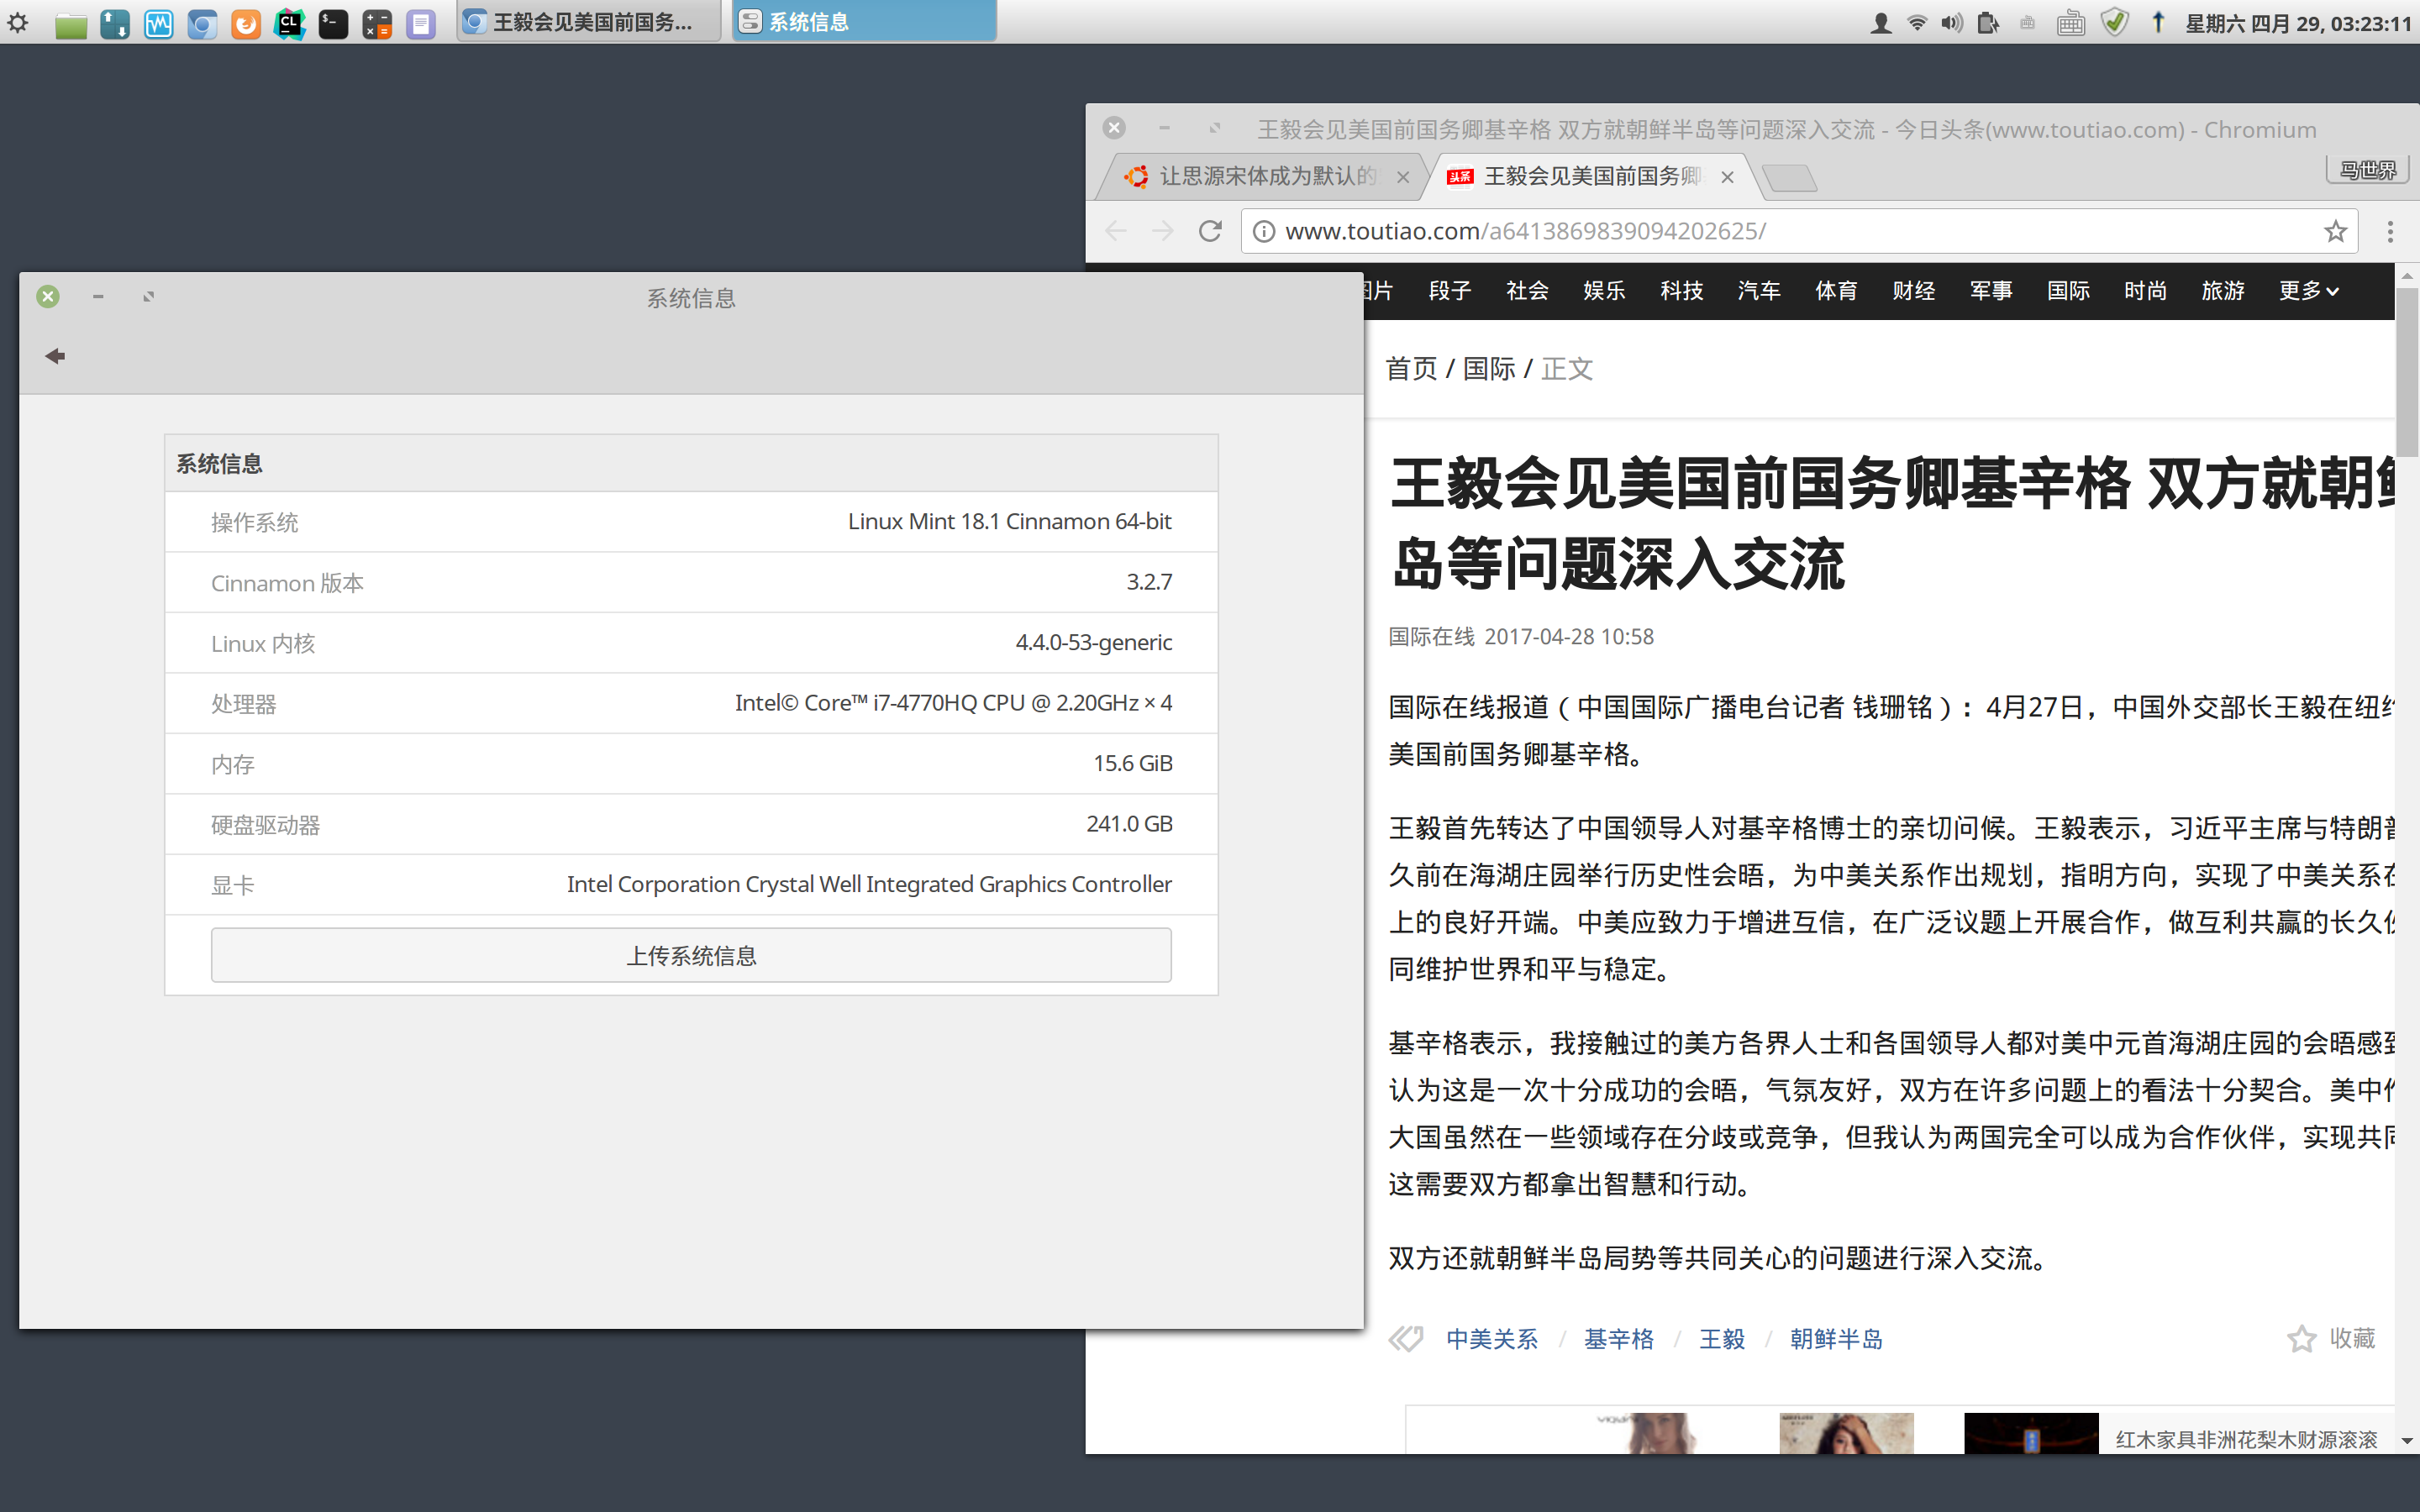The image size is (2420, 1512).
Task: Open the 段子 category in site nav
Action: pos(1450,290)
